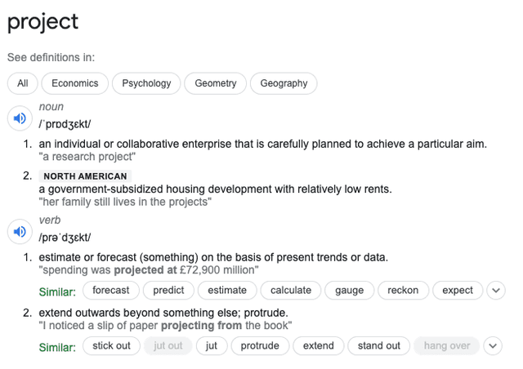Select the 'expect' synonym
This screenshot has height=369, width=523.
click(458, 290)
